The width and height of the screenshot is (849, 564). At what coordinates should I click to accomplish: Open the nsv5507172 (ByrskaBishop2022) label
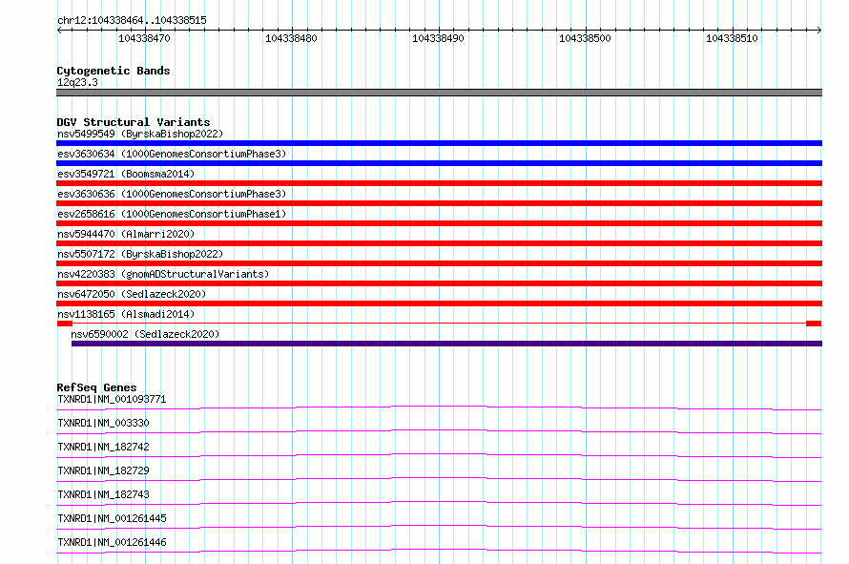tap(140, 254)
